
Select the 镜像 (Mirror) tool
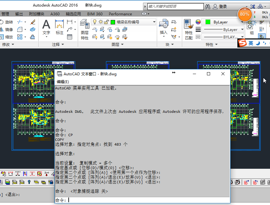[9, 29]
